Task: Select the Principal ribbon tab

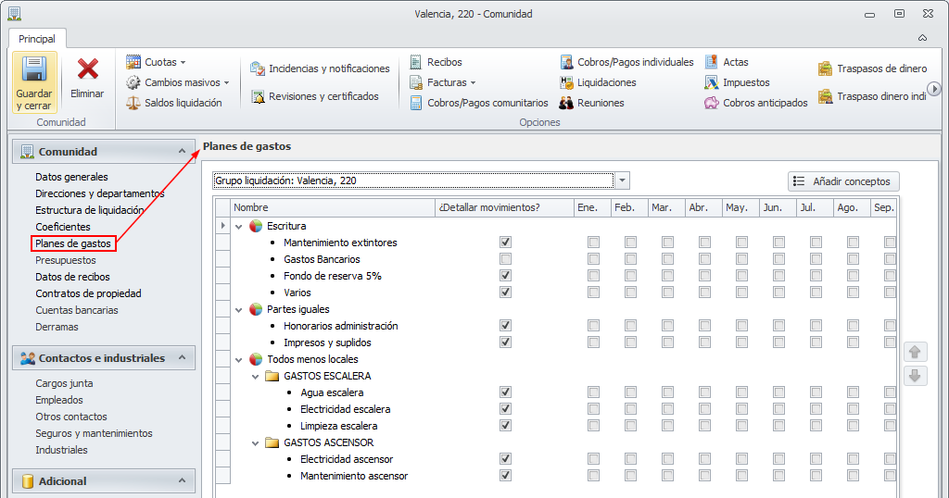Action: coord(37,39)
